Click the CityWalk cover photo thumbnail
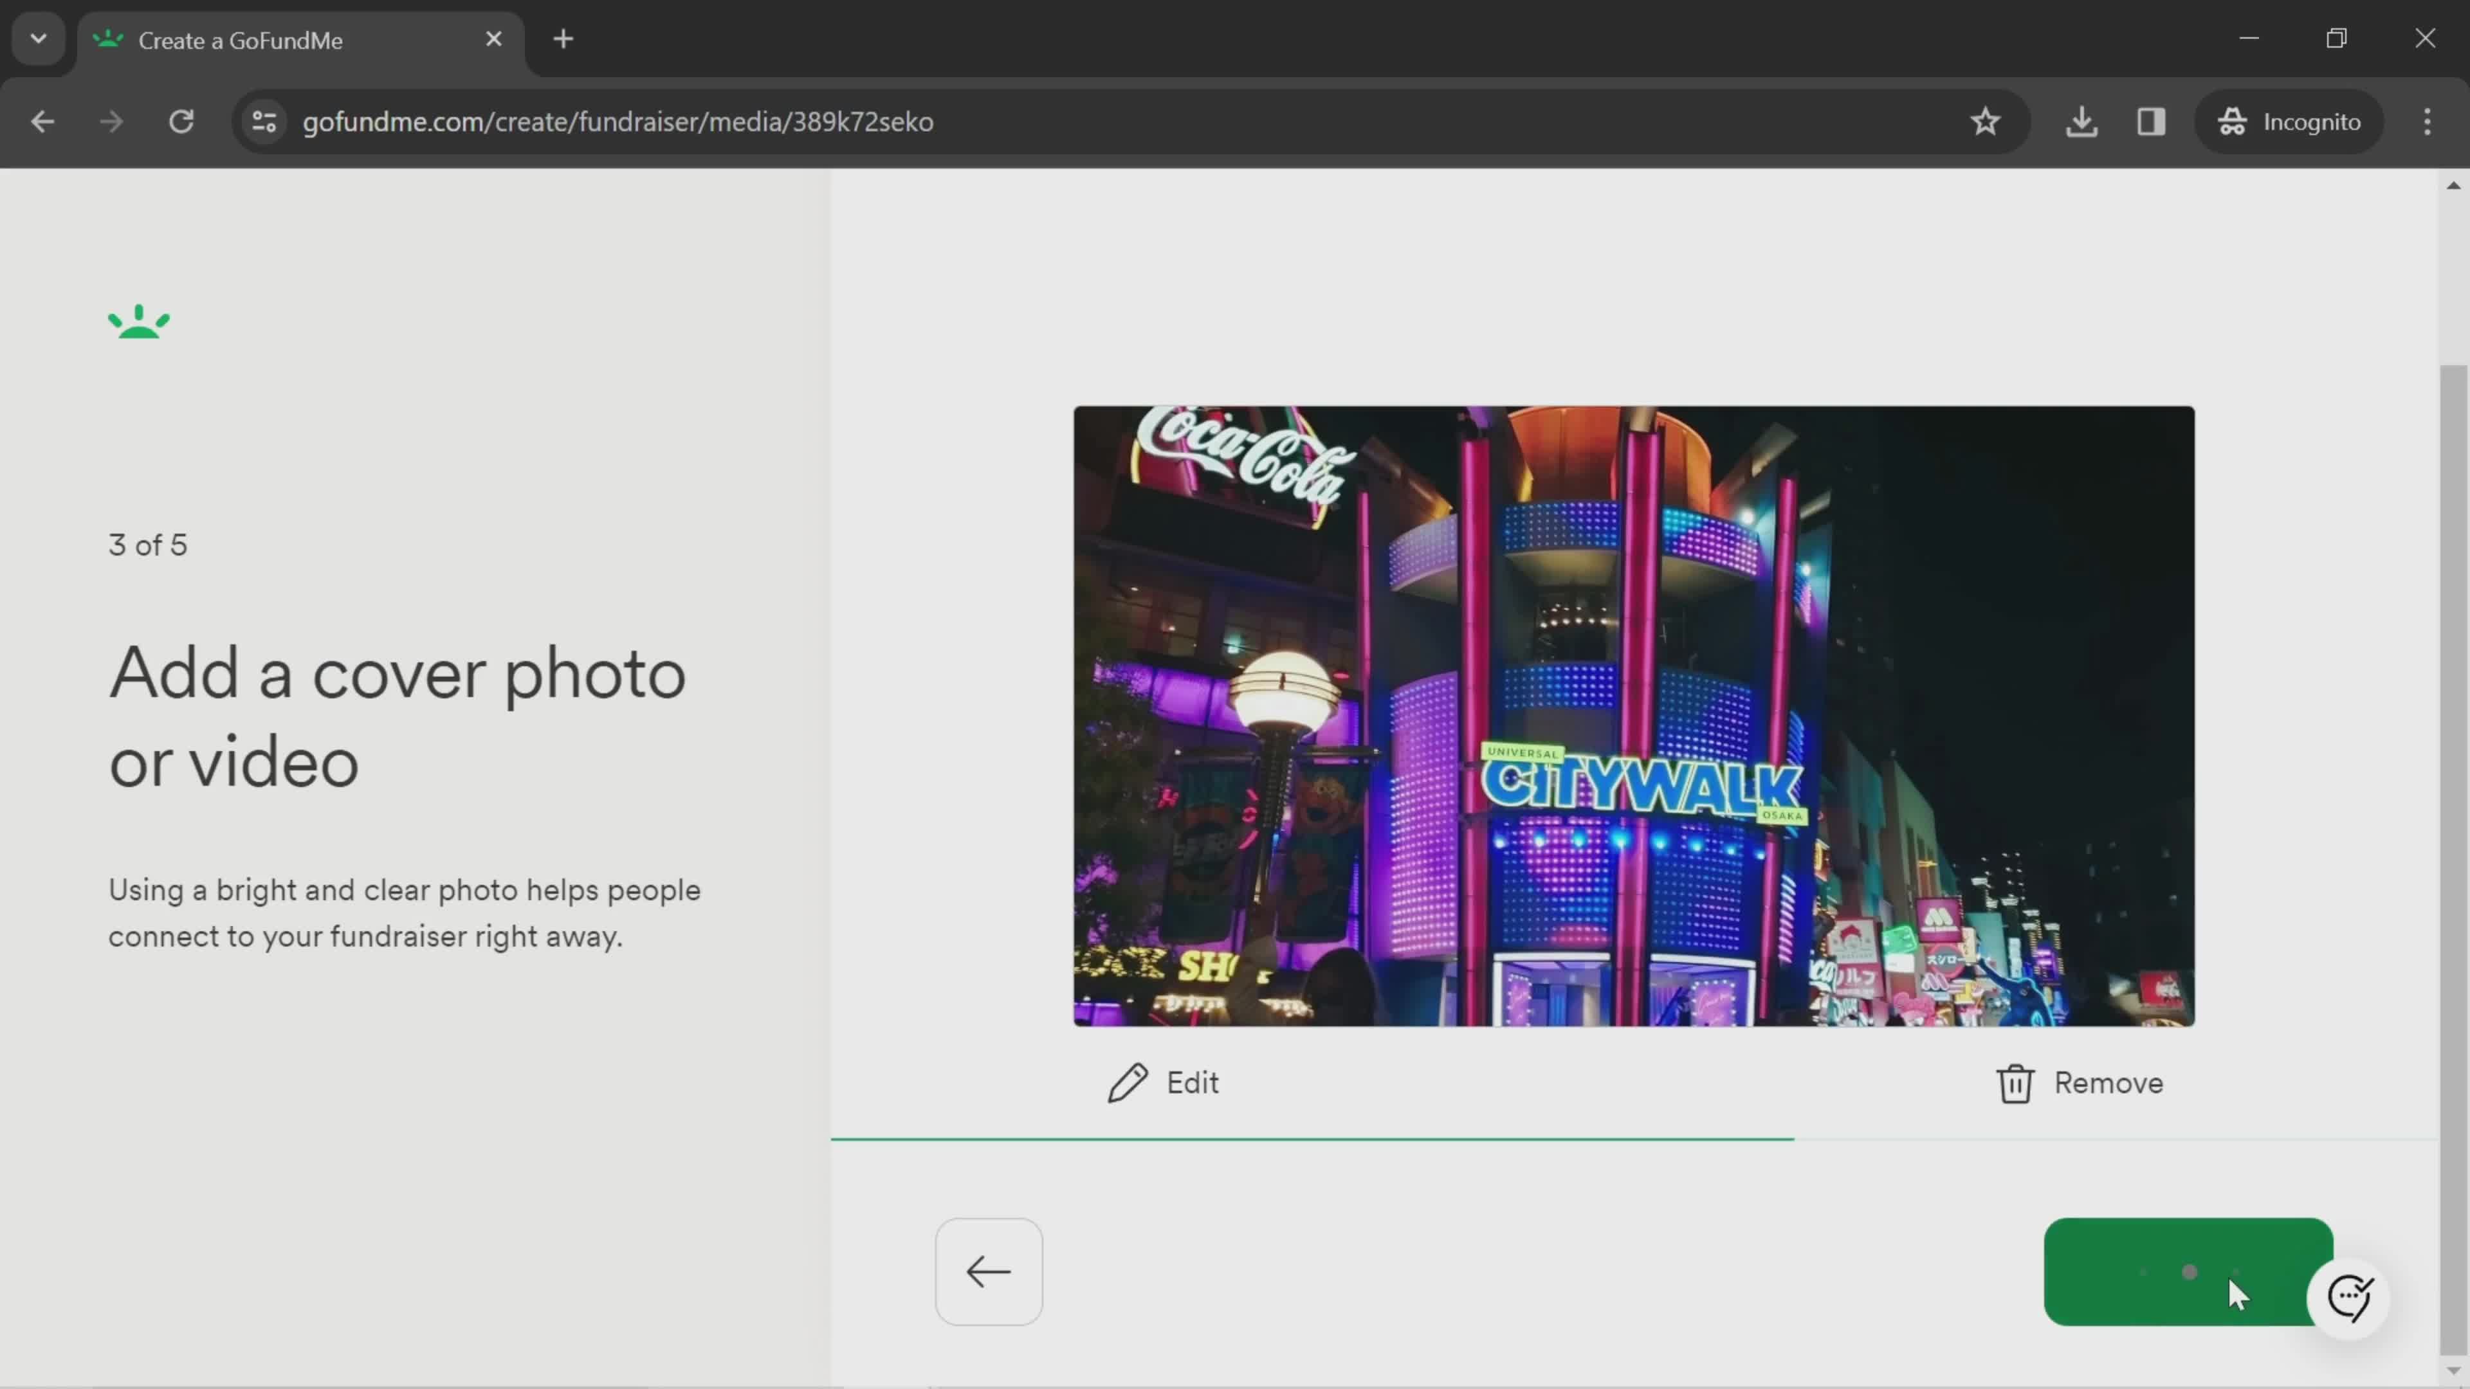The width and height of the screenshot is (2470, 1389). (x=1634, y=716)
